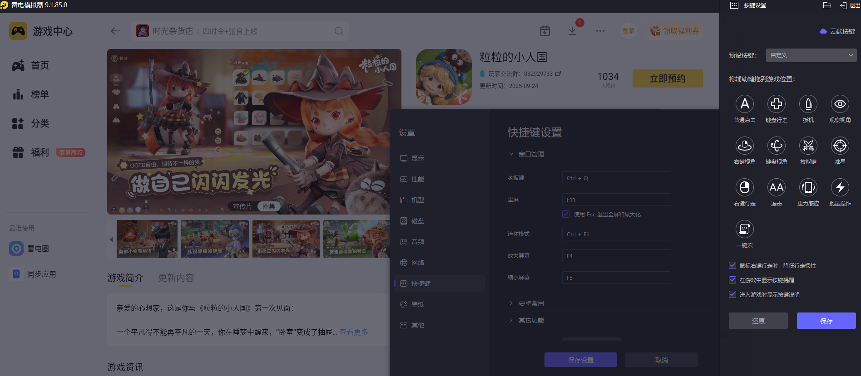Open the 雷电圈 recent app icon
This screenshot has height=376, width=861.
tap(16, 249)
